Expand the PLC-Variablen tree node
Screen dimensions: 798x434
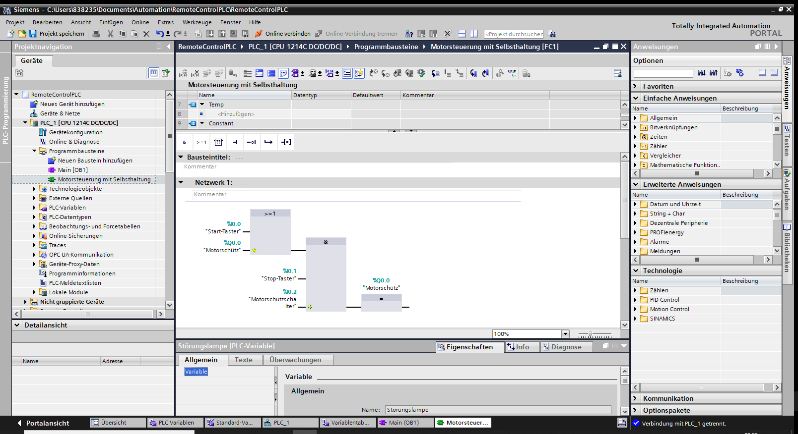click(34, 208)
